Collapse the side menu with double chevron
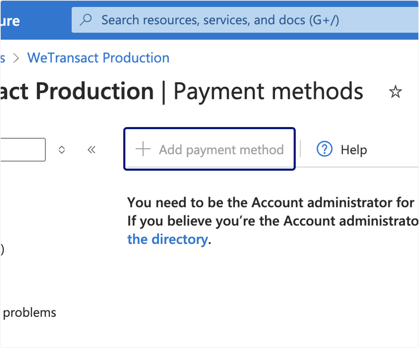419x348 pixels. [x=91, y=150]
